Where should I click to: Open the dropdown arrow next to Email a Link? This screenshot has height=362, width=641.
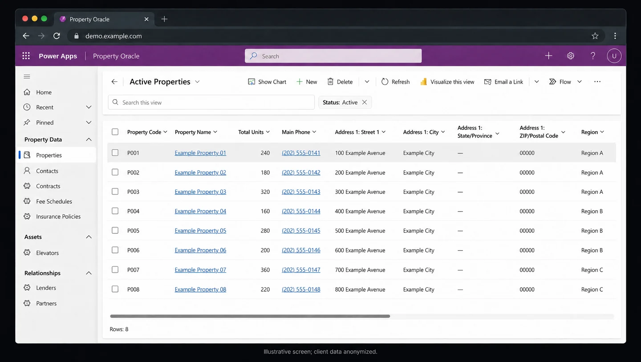(x=537, y=82)
